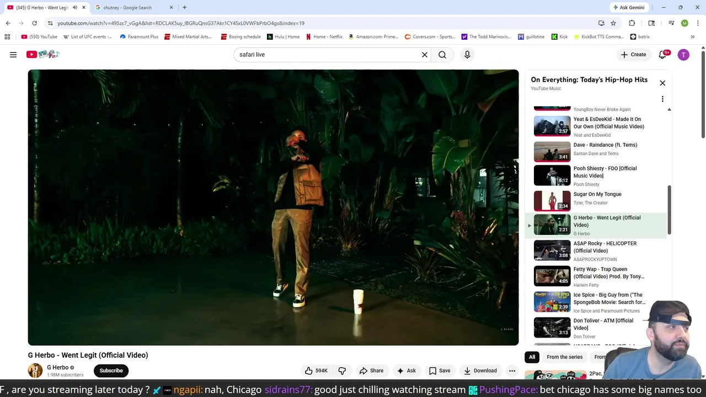
Task: Play Ice Spice Big Guy playlist item
Action: [596, 303]
